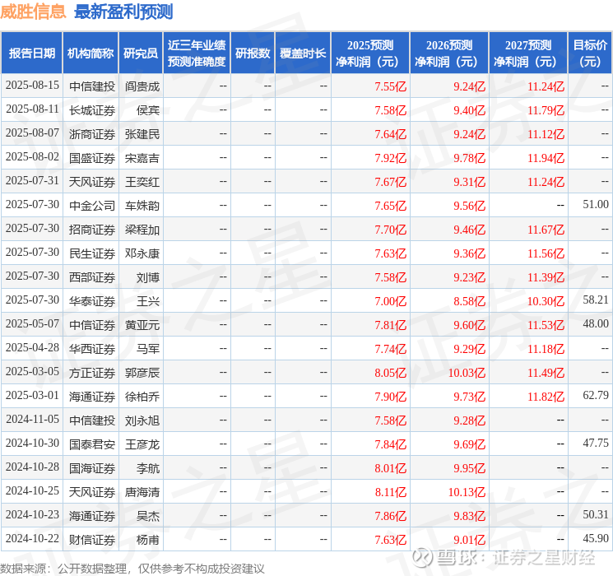613x576 pixels.
Task: Click the 目标价 column header
Action: (589, 53)
